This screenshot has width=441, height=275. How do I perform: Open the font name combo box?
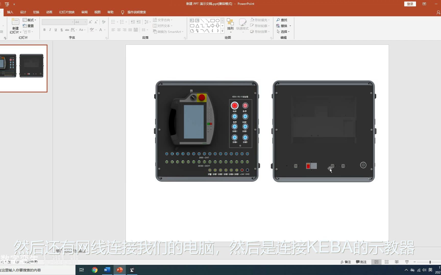(58, 22)
